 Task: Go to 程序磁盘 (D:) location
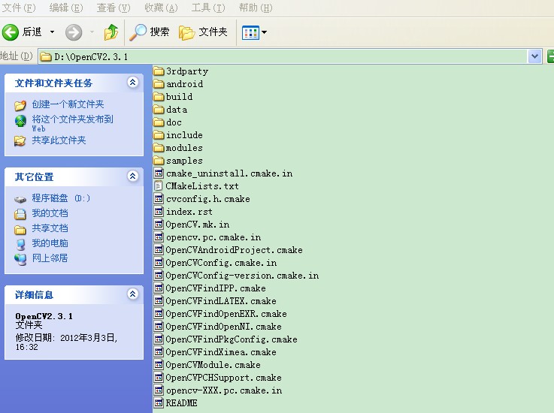click(x=61, y=198)
